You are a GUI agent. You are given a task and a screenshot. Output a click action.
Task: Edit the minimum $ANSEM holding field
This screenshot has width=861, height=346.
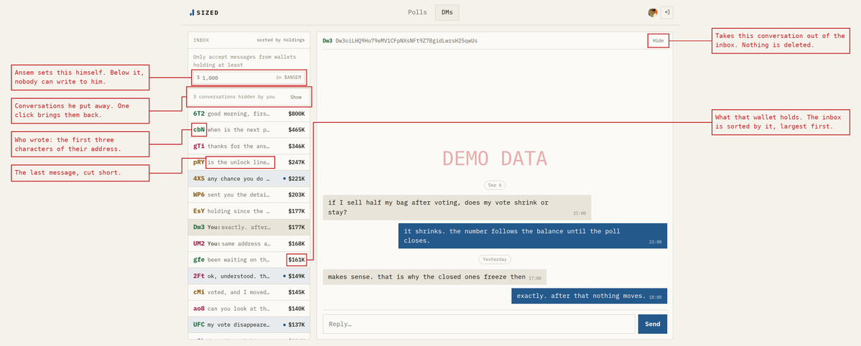click(x=248, y=78)
